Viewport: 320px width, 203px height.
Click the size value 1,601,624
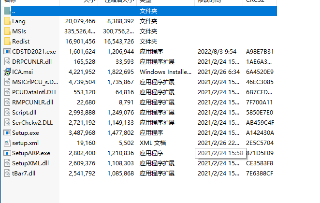82,52
